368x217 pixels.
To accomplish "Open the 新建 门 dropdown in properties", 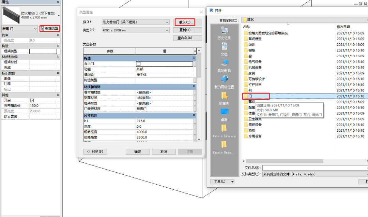I will pos(19,29).
